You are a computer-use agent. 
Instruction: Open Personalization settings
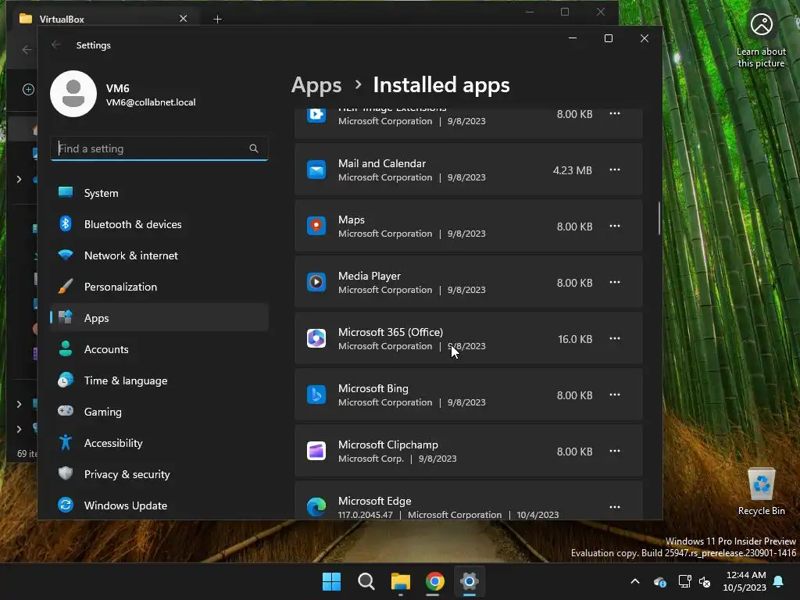159,287
